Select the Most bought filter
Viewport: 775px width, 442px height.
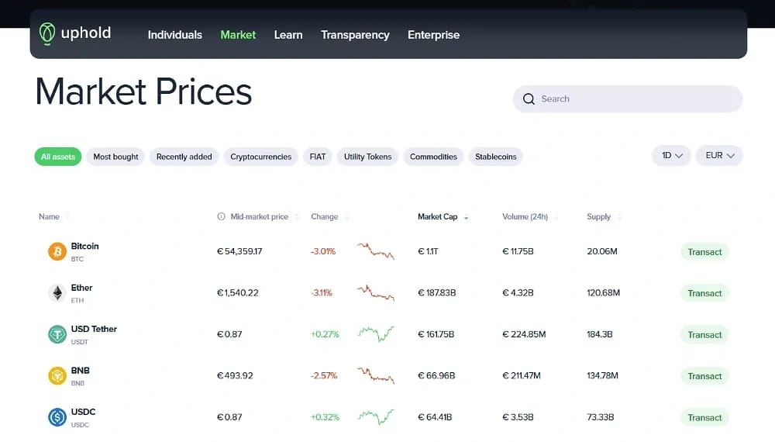tap(115, 157)
